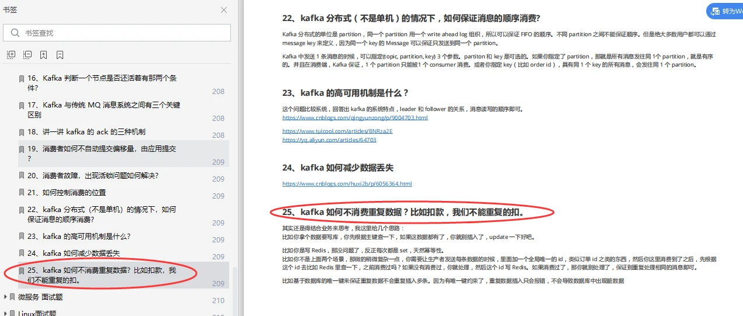Click the plain bookmark icon in the toolbar
This screenshot has height=316, width=743.
pyautogui.click(x=60, y=55)
